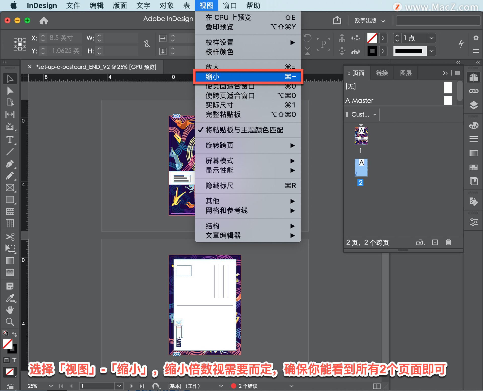The height and width of the screenshot is (391, 483).
Task: Click the 2 个错误 preflight status
Action: point(248,386)
